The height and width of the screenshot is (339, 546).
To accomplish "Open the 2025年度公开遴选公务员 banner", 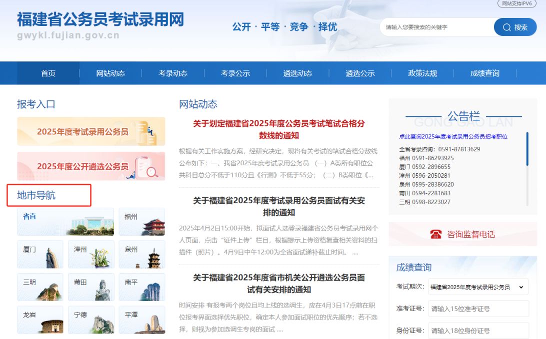I will tap(91, 166).
